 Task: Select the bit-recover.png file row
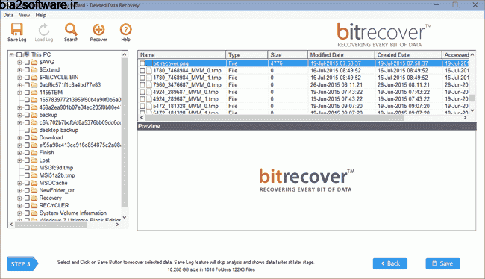pos(304,63)
